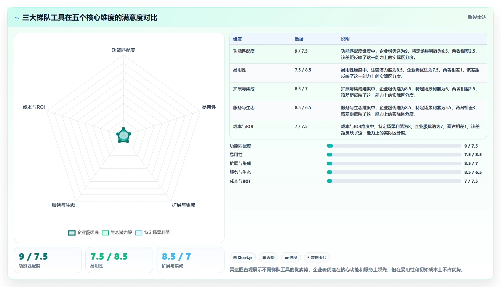
Task: Click the radar polygon at the chart center
Action: coord(123,135)
